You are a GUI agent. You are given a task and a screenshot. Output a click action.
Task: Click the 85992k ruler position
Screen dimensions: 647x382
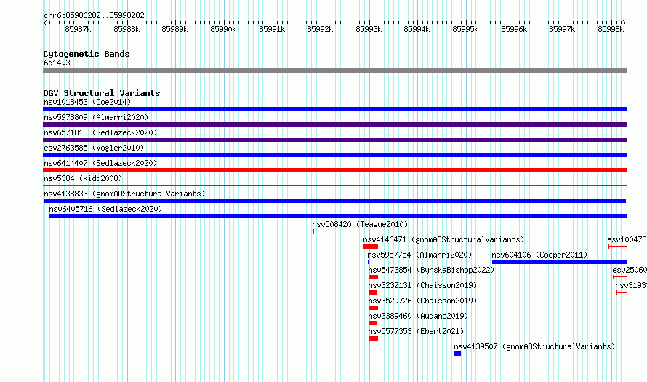click(x=320, y=29)
